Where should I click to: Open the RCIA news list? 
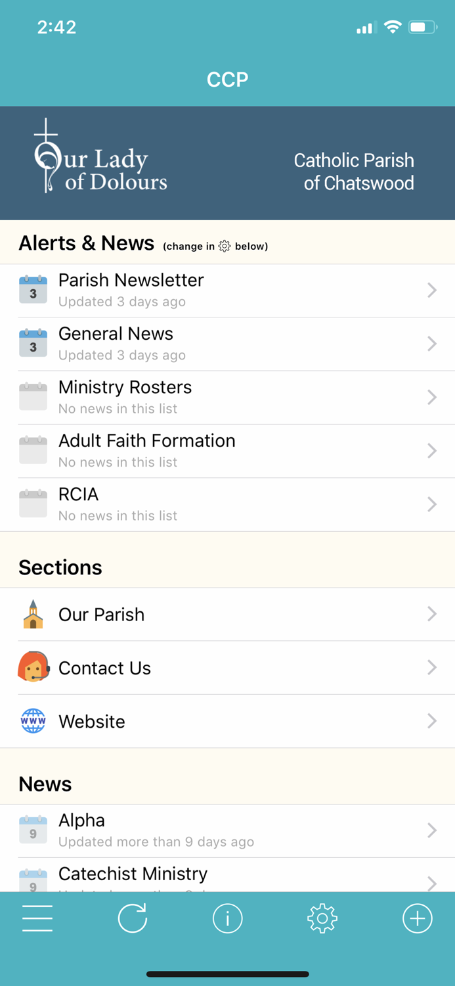click(227, 504)
